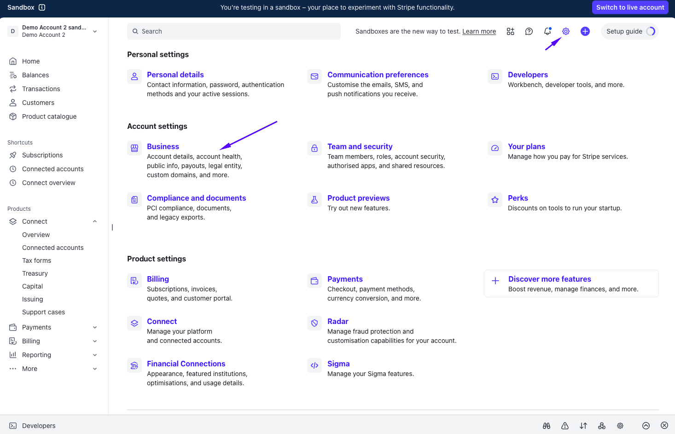Open the Workbench errors warning triangle
This screenshot has height=434, width=675.
(x=565, y=426)
